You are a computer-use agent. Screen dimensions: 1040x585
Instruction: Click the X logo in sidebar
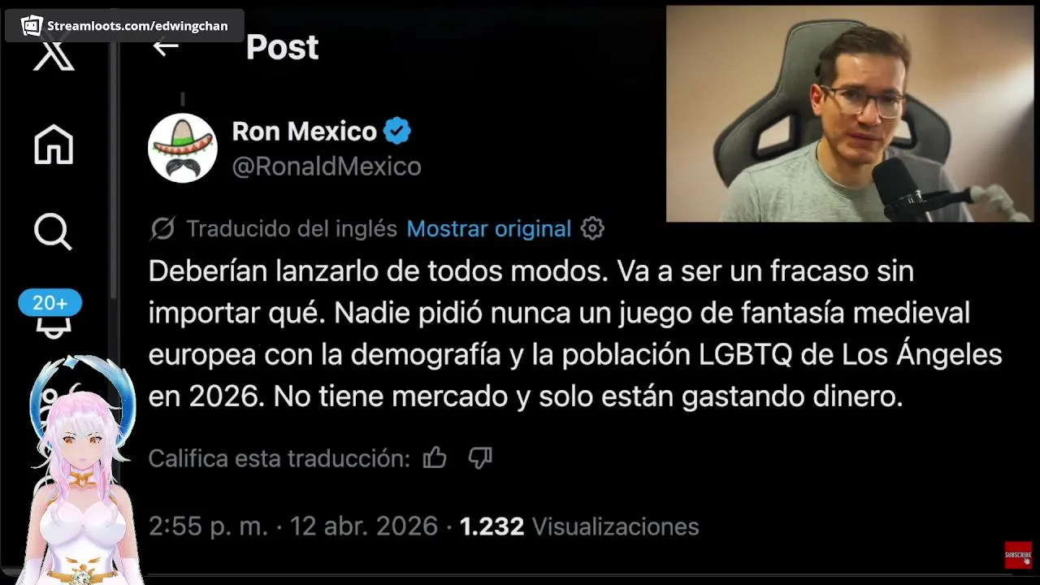click(54, 55)
